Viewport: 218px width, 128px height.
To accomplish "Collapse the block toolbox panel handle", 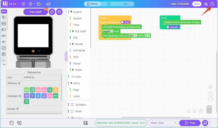I will [66, 56].
